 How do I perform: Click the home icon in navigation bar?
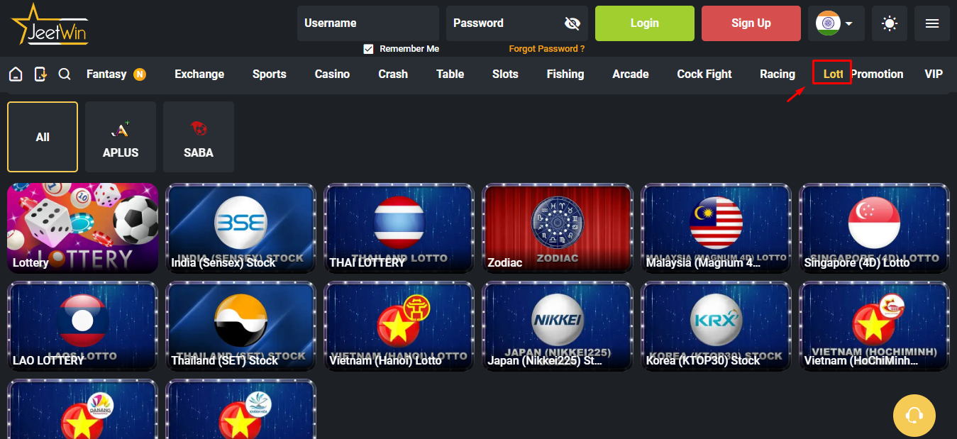(16, 74)
